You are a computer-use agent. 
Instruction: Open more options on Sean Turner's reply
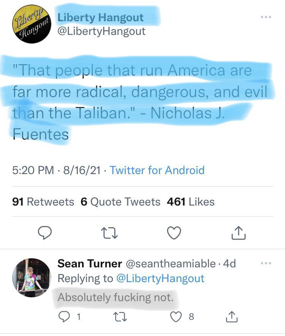pos(266,263)
